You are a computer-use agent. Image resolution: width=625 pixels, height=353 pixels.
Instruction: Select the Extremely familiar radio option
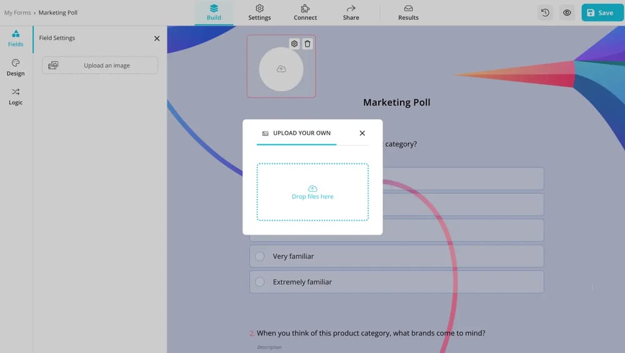260,282
